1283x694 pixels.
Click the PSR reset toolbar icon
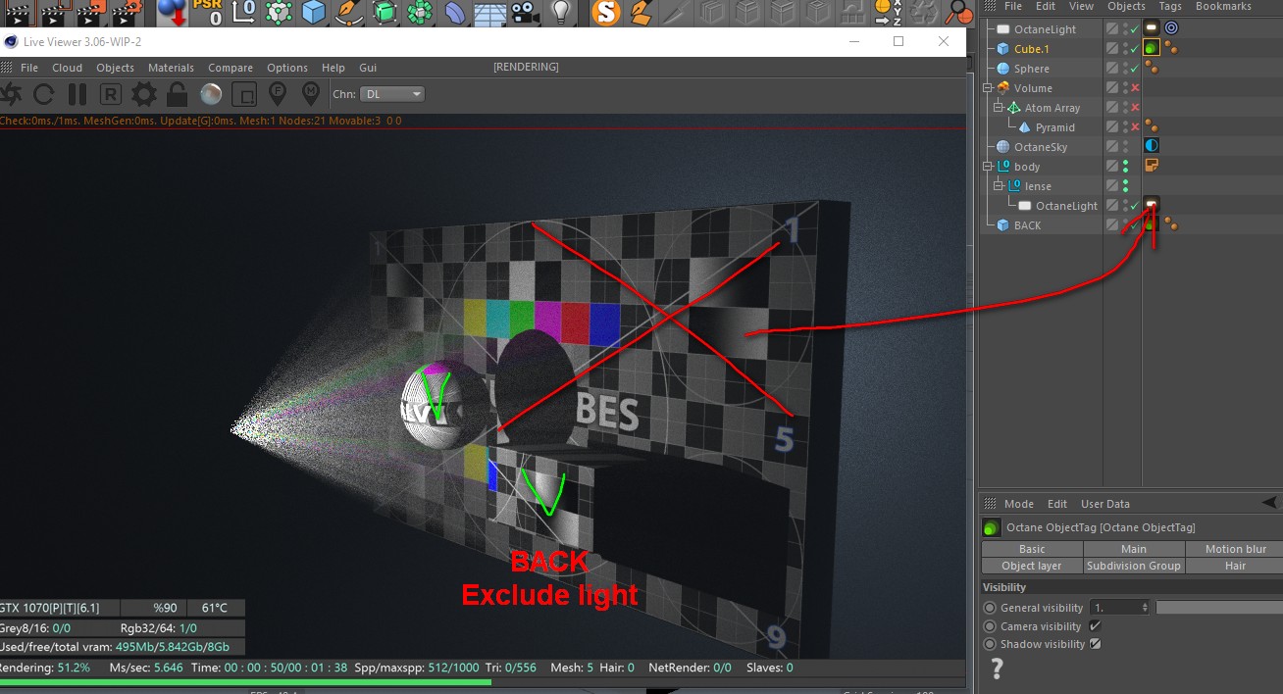click(x=208, y=12)
